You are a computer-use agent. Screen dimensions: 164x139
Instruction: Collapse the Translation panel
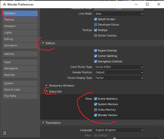click(x=43, y=123)
